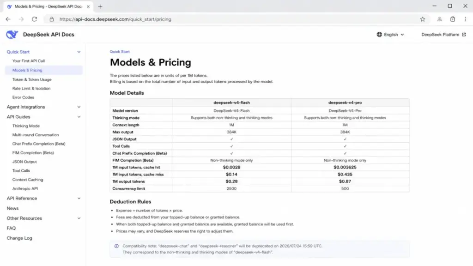Click DeepSeek API Docs title
This screenshot has height=266, width=473.
tap(49, 34)
